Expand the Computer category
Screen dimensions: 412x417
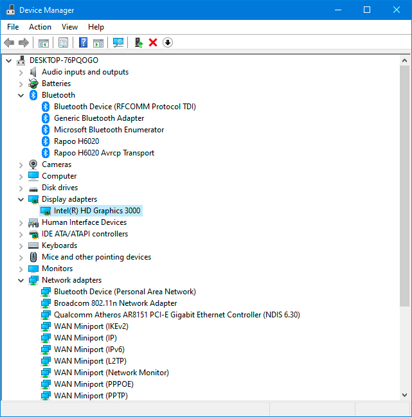21,177
